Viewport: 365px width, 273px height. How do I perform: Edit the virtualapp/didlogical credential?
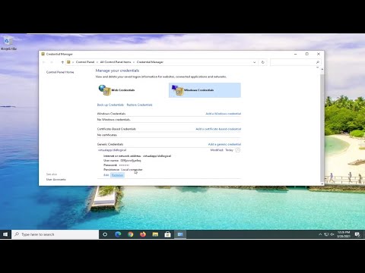[x=106, y=175]
